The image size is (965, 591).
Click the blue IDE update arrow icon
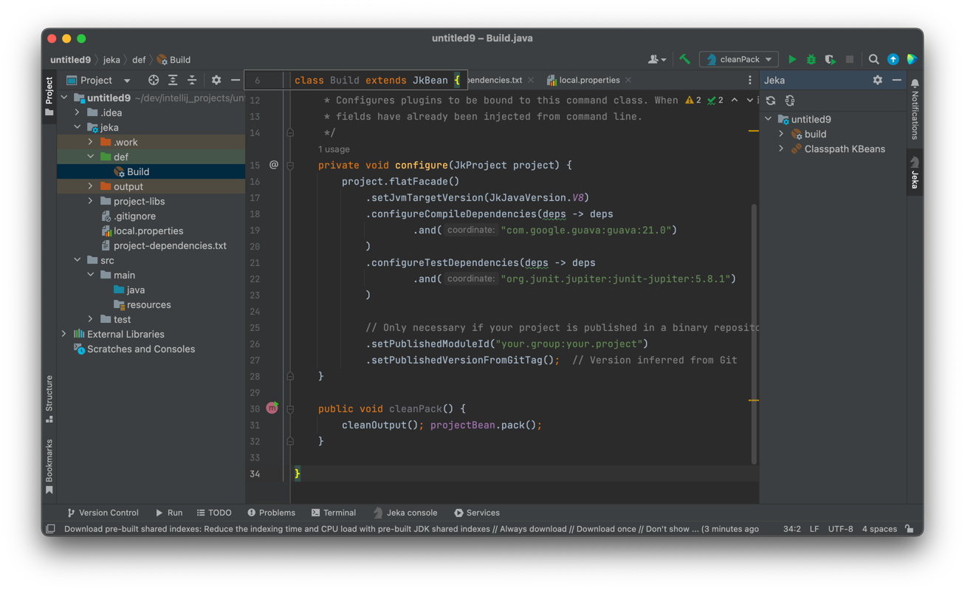(x=893, y=59)
